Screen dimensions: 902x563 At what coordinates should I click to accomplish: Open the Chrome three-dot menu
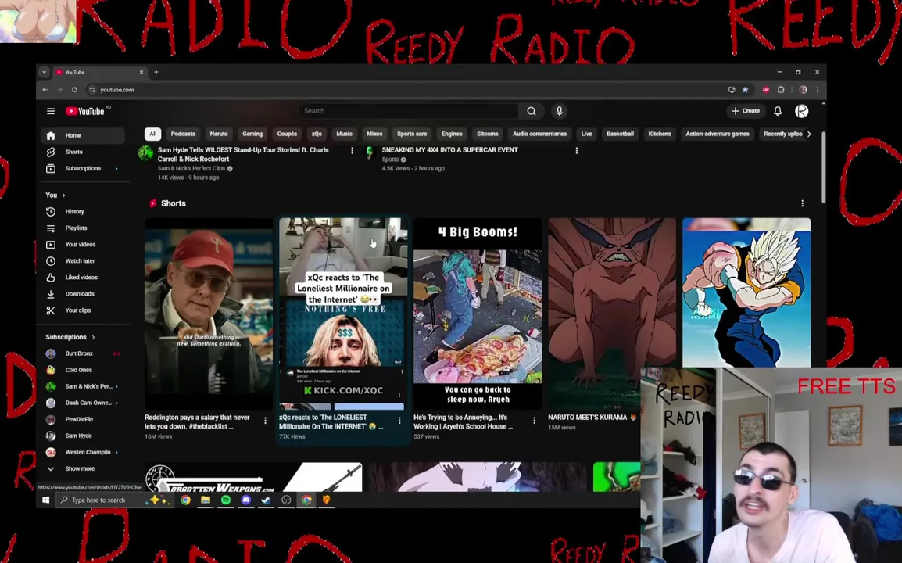818,90
